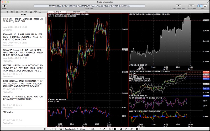Open the Candlesticks chart type dropdown
210x131 pixels.
71,129
